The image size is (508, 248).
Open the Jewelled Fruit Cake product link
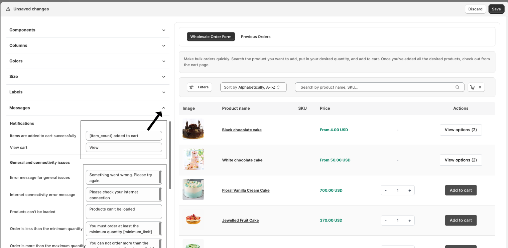pos(240,221)
